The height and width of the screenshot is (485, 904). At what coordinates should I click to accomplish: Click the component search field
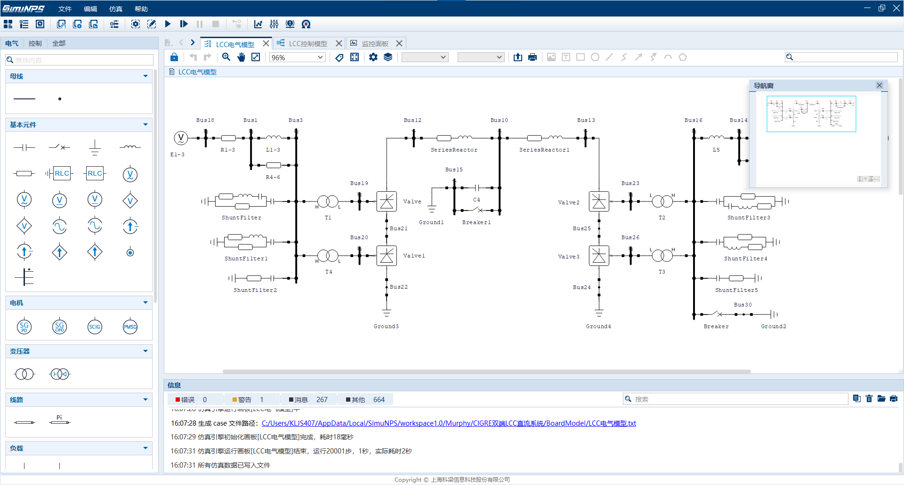[79, 60]
